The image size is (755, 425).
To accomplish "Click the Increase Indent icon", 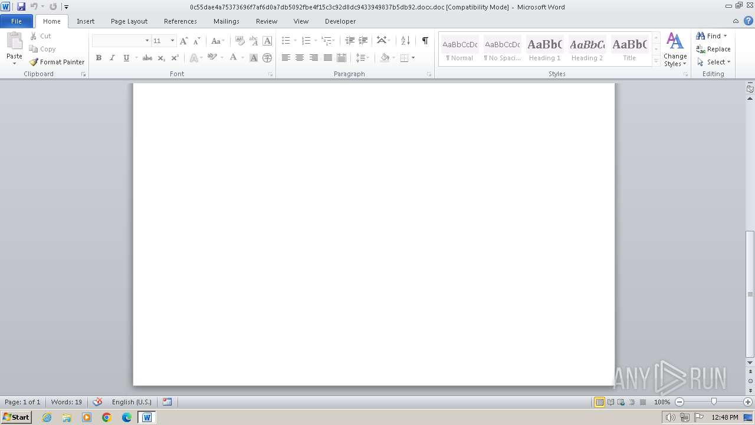I will (x=363, y=41).
